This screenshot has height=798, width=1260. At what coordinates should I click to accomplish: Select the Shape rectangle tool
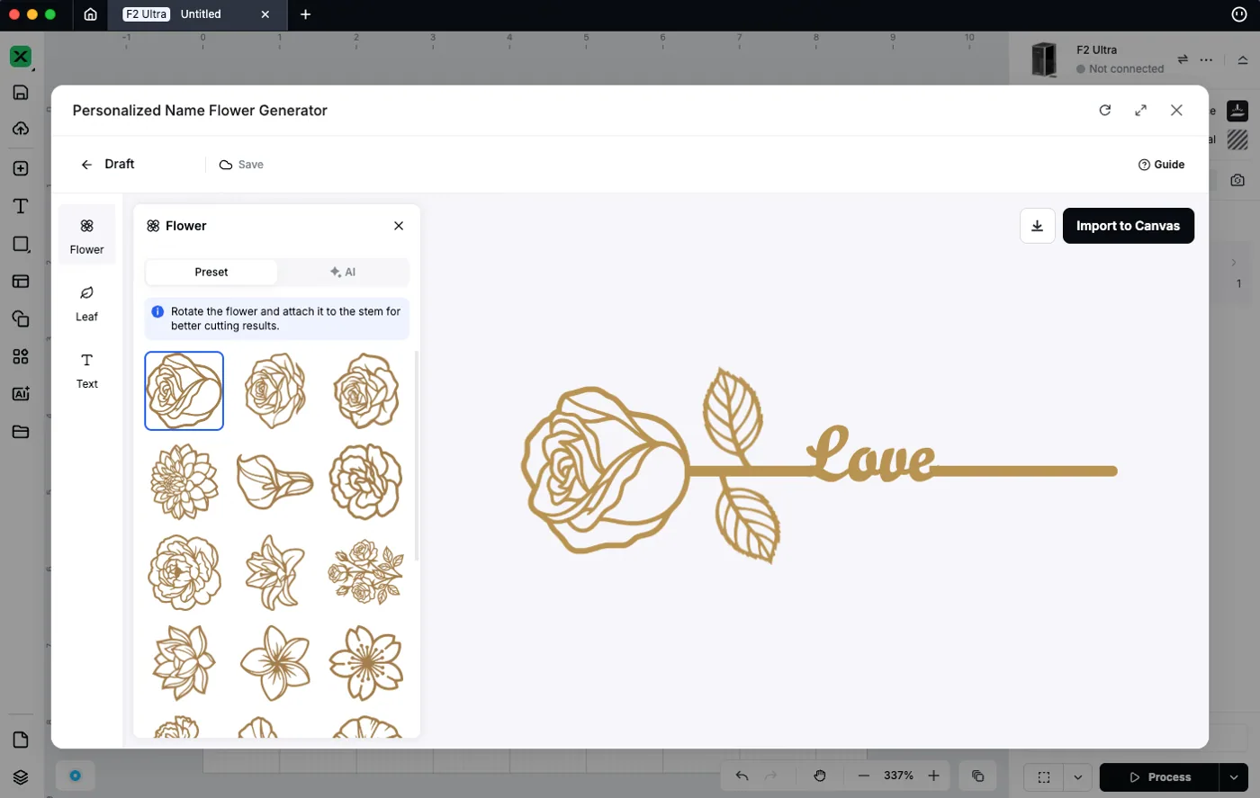click(21, 244)
